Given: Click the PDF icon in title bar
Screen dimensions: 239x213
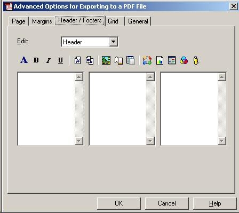Looking at the screenshot, I should pyautogui.click(x=9, y=6).
